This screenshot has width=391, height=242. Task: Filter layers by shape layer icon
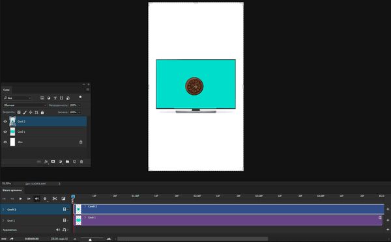(x=61, y=98)
